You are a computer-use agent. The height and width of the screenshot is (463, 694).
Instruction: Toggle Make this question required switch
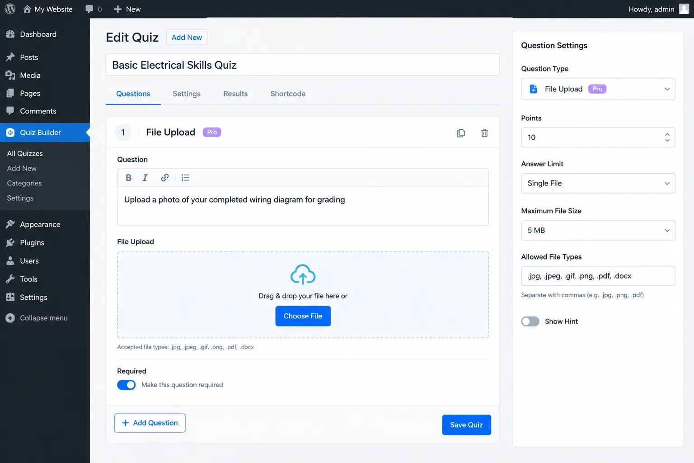[x=127, y=385]
